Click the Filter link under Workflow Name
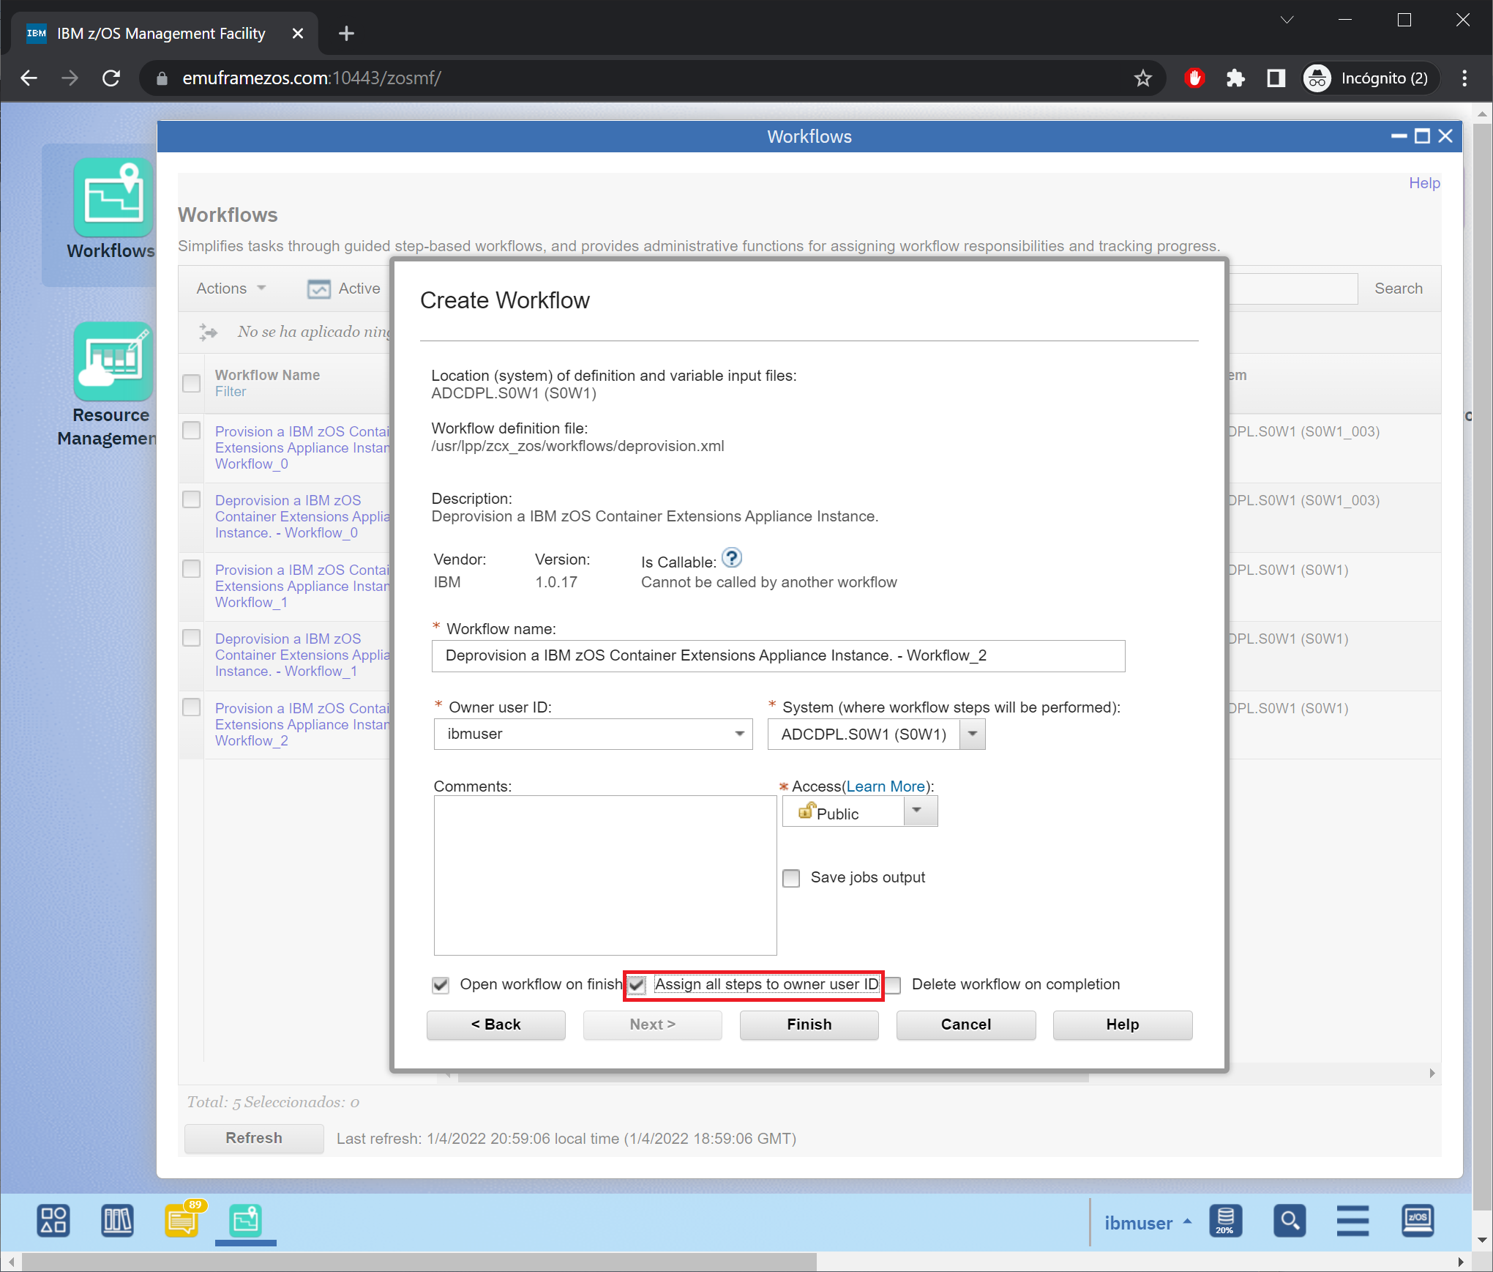 [231, 392]
